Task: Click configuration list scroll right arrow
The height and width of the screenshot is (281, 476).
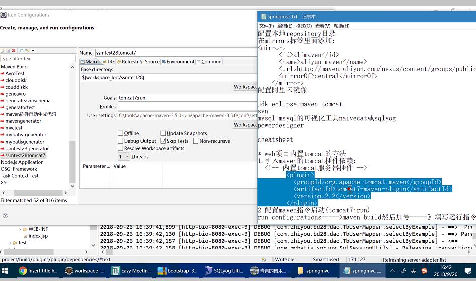Action: coord(65,193)
